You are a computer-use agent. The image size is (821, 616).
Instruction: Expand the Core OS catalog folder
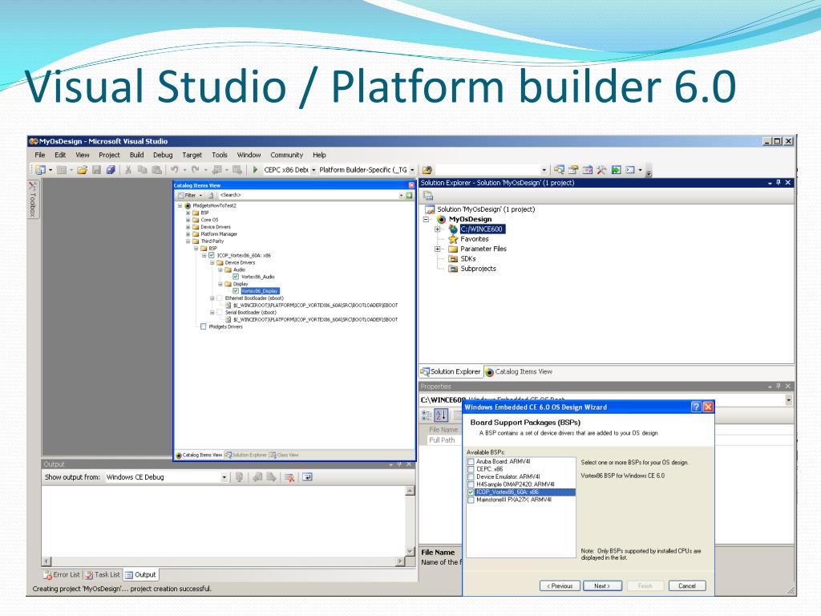pyautogui.click(x=188, y=220)
